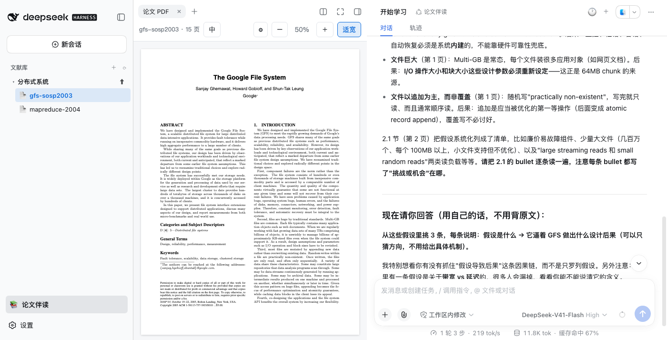Enter fullscreen for PDF panel
The height and width of the screenshot is (340, 667).
[340, 11]
